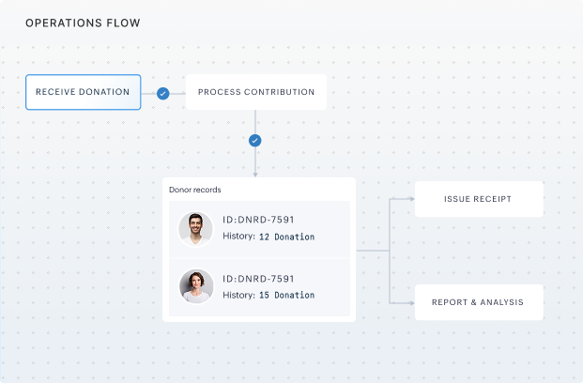Screen dimensions: 583x383
Task: Click the arrowhead pointing to Issue Receipt
Action: tap(411, 199)
